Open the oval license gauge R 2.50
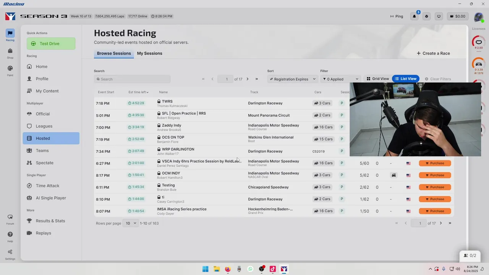 click(479, 43)
